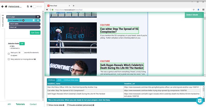Click Edit next to Selection Node
This screenshot has width=206, height=107.
click(x=22, y=43)
